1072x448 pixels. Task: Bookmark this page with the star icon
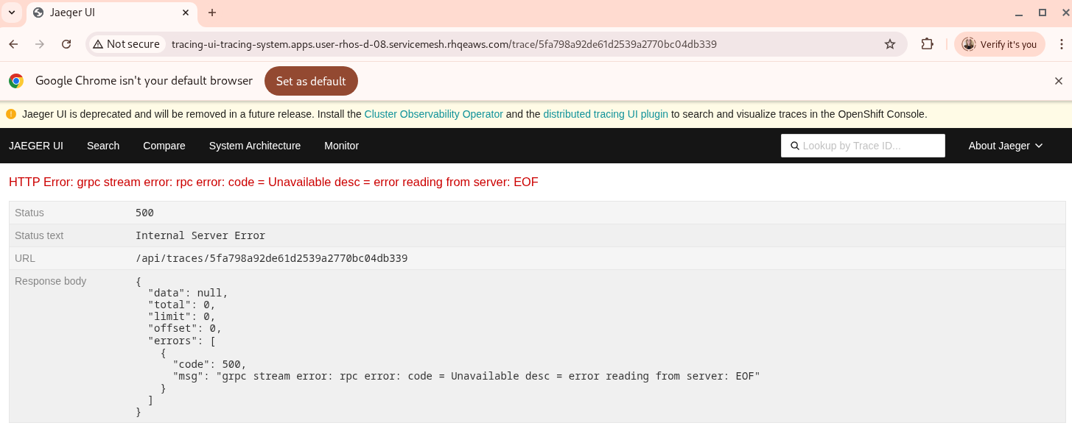pyautogui.click(x=890, y=44)
